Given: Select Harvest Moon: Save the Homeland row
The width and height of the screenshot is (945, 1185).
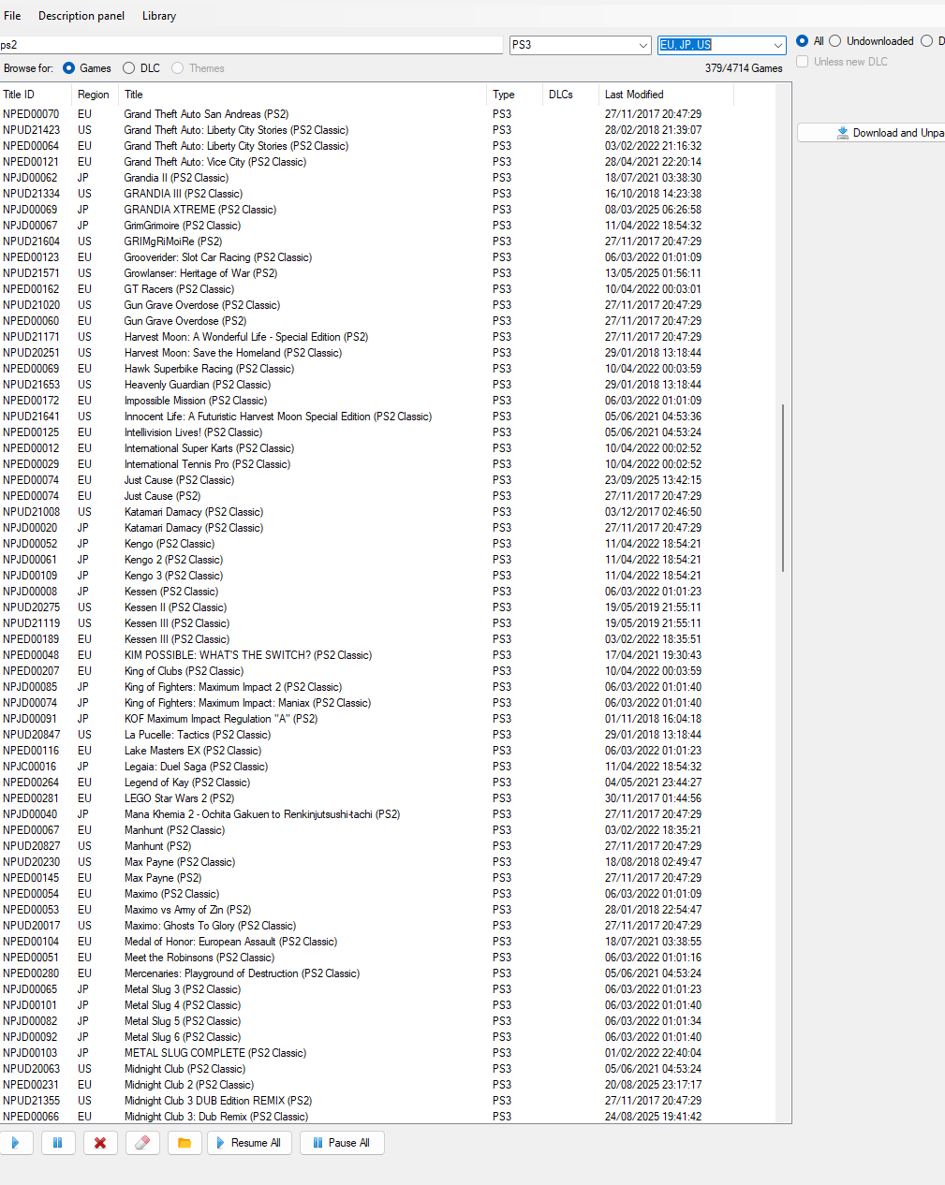Looking at the screenshot, I should [x=389, y=353].
